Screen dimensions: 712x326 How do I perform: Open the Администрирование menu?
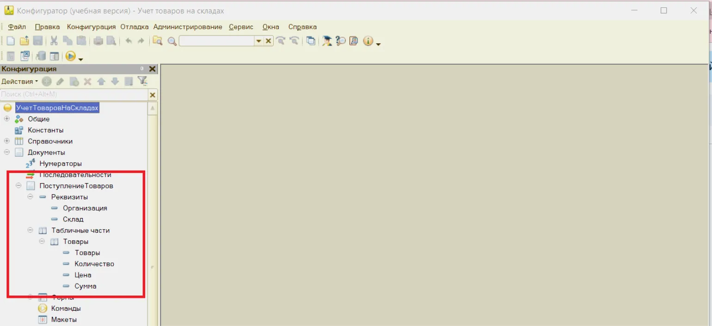coord(187,27)
